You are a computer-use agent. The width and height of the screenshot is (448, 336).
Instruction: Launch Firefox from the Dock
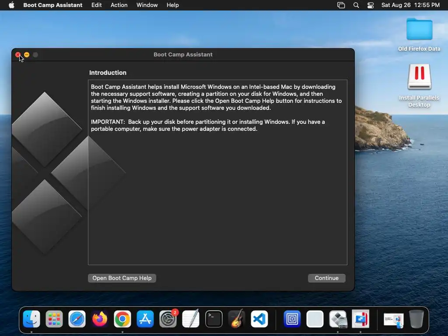[100, 319]
